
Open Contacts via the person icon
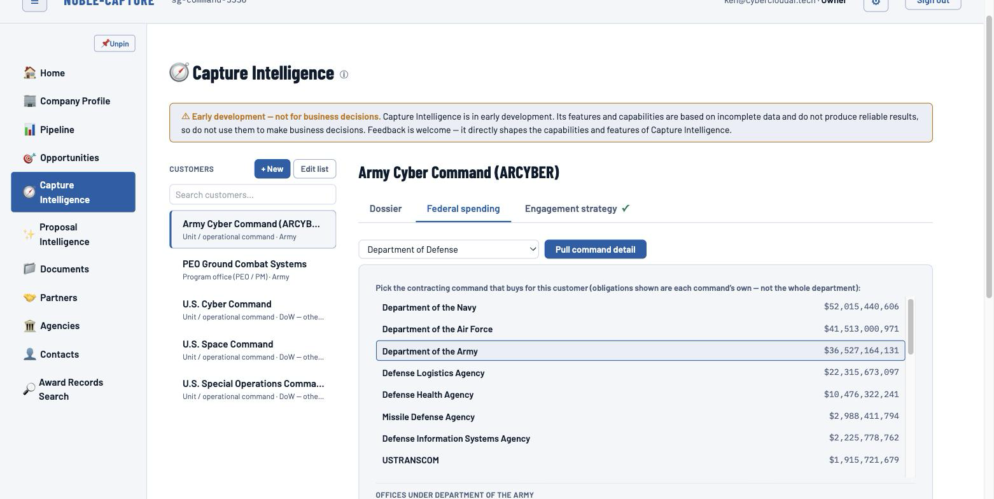(29, 354)
